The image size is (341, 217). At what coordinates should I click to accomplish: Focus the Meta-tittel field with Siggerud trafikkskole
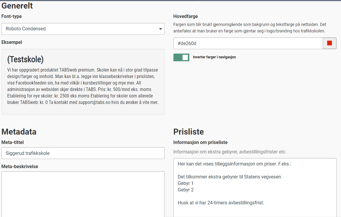pos(83,153)
